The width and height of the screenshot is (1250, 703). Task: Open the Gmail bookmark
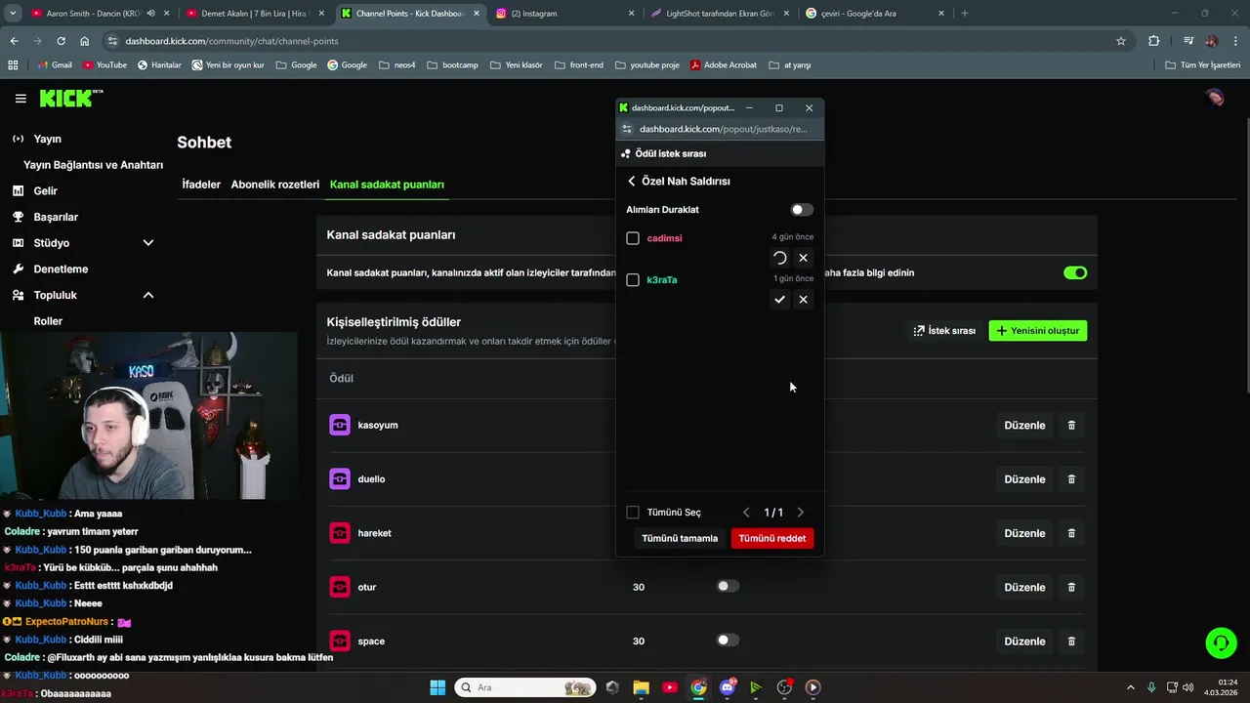click(x=54, y=65)
